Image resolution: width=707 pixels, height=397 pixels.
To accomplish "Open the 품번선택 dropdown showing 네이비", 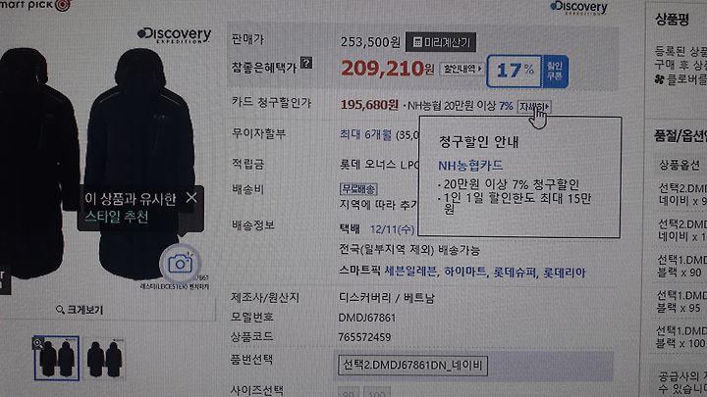I will pyautogui.click(x=412, y=365).
